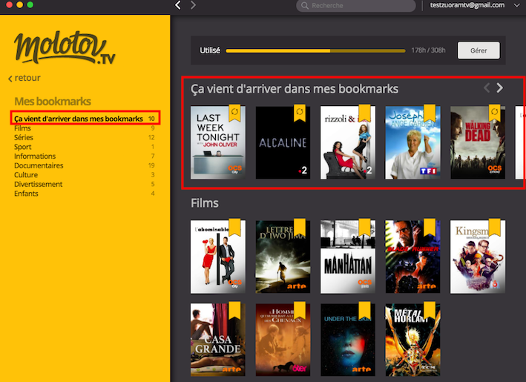
Task: Toggle bookmark ribbon on The Walking Dead
Action: (x=494, y=113)
